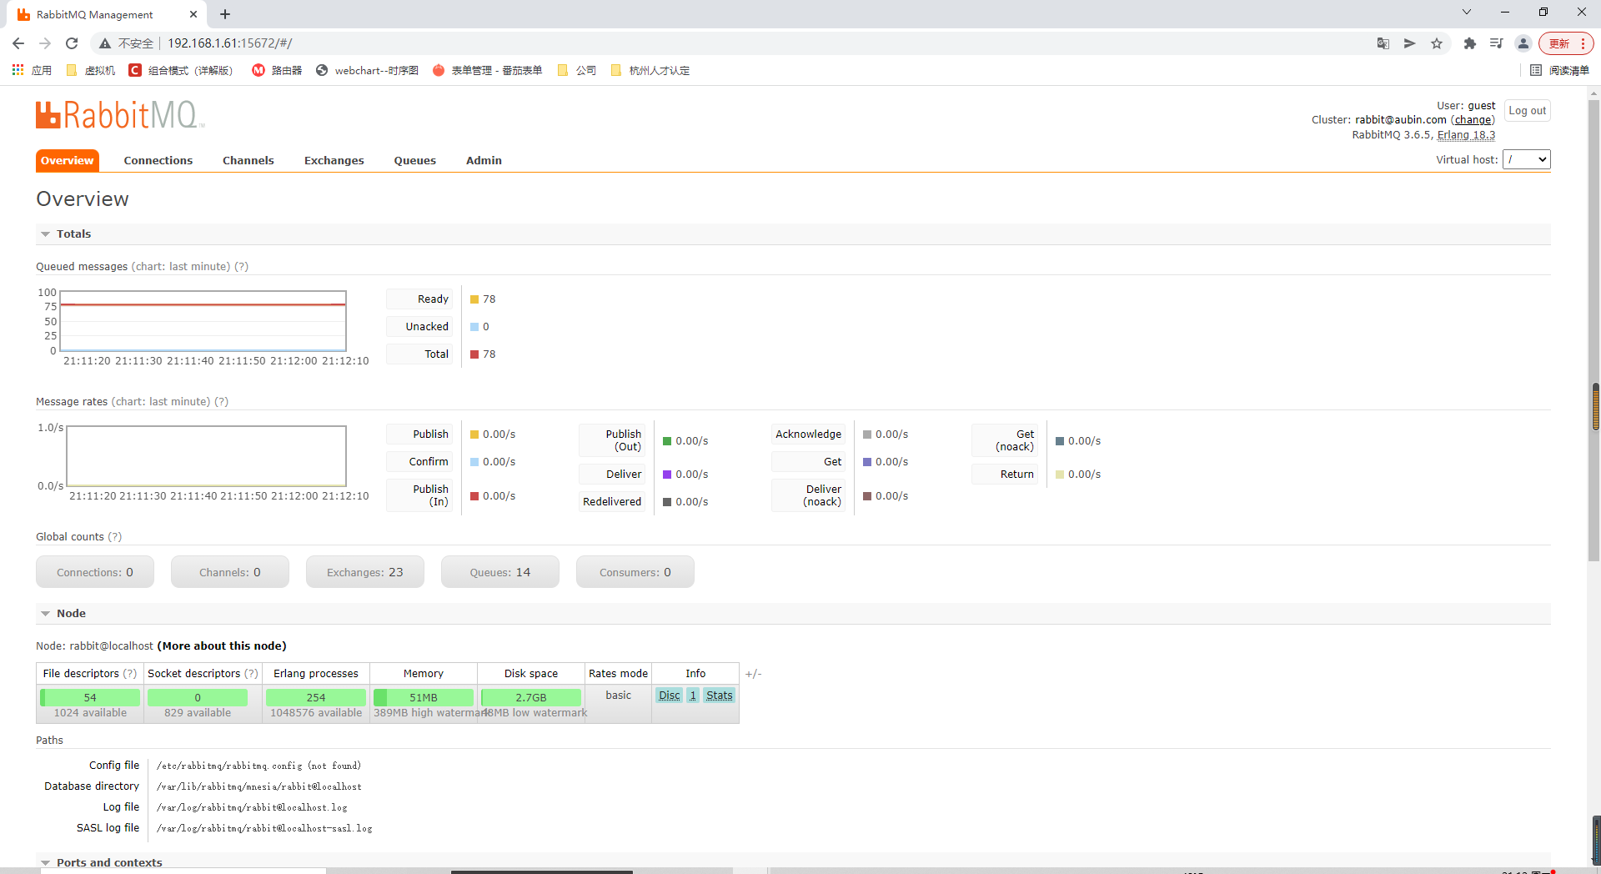Image resolution: width=1601 pixels, height=874 pixels.
Task: Open the Channels: 0 count button
Action: (x=230, y=572)
